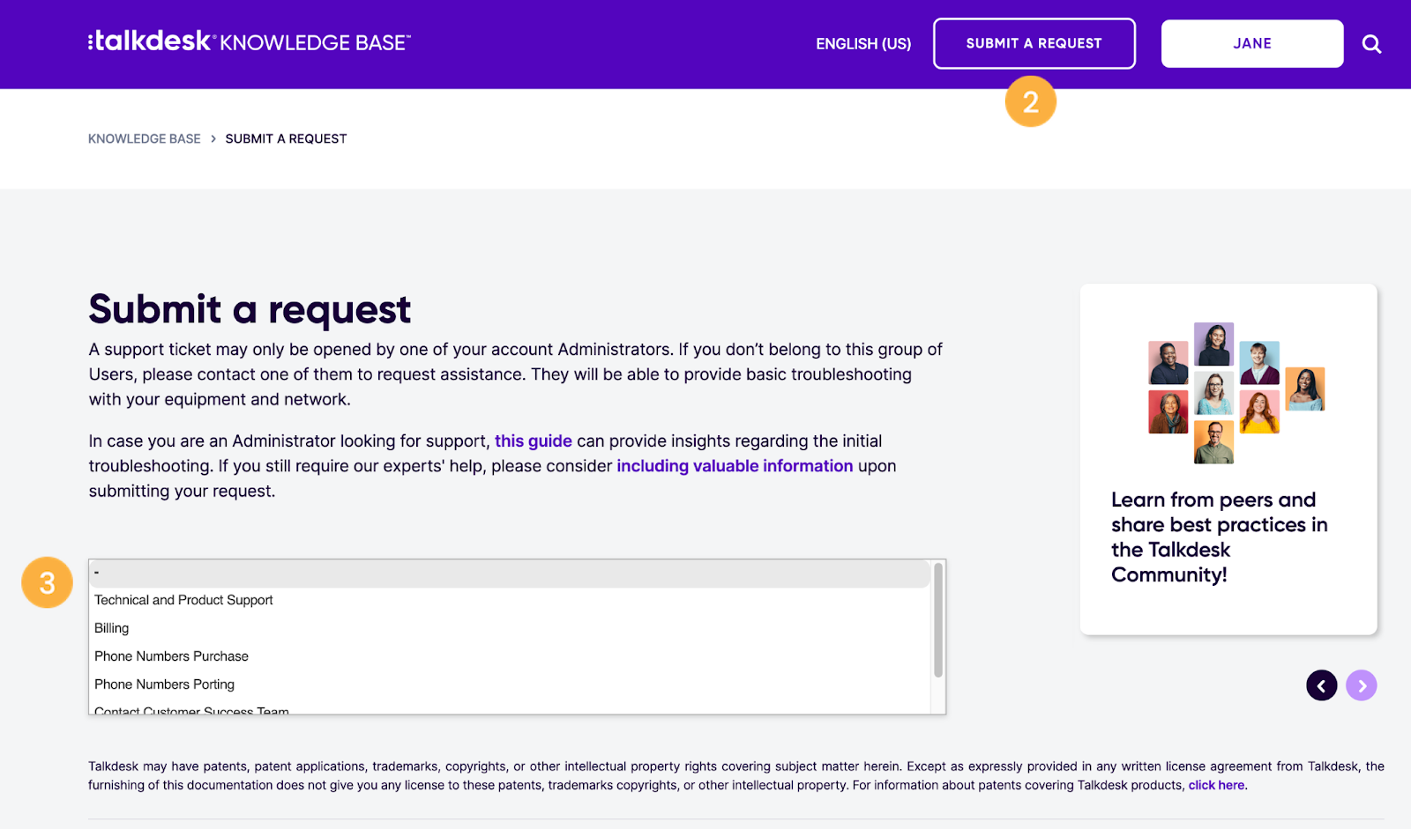
Task: Click 'Learn from peers' community card text
Action: (1220, 537)
